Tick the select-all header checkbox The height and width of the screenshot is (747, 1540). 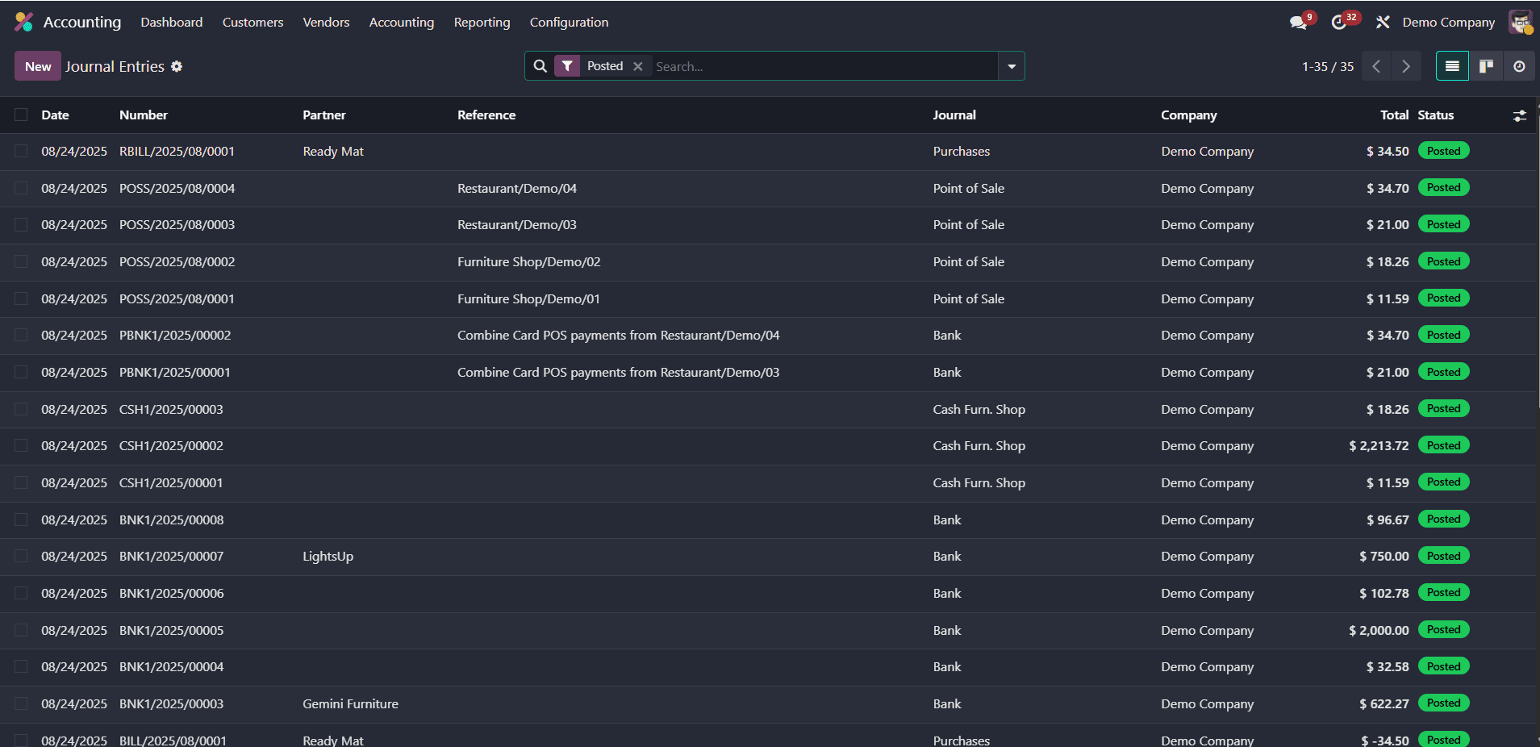click(x=21, y=115)
